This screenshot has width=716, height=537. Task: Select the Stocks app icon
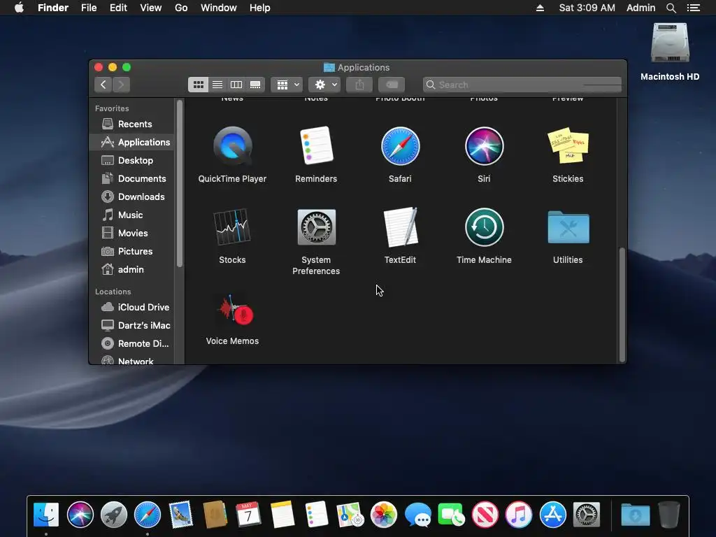tap(232, 227)
